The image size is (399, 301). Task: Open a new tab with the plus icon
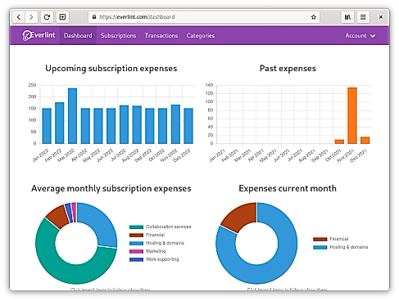[x=62, y=17]
